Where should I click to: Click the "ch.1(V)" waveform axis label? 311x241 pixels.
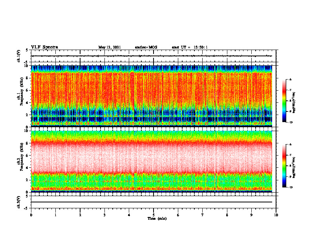(19, 56)
